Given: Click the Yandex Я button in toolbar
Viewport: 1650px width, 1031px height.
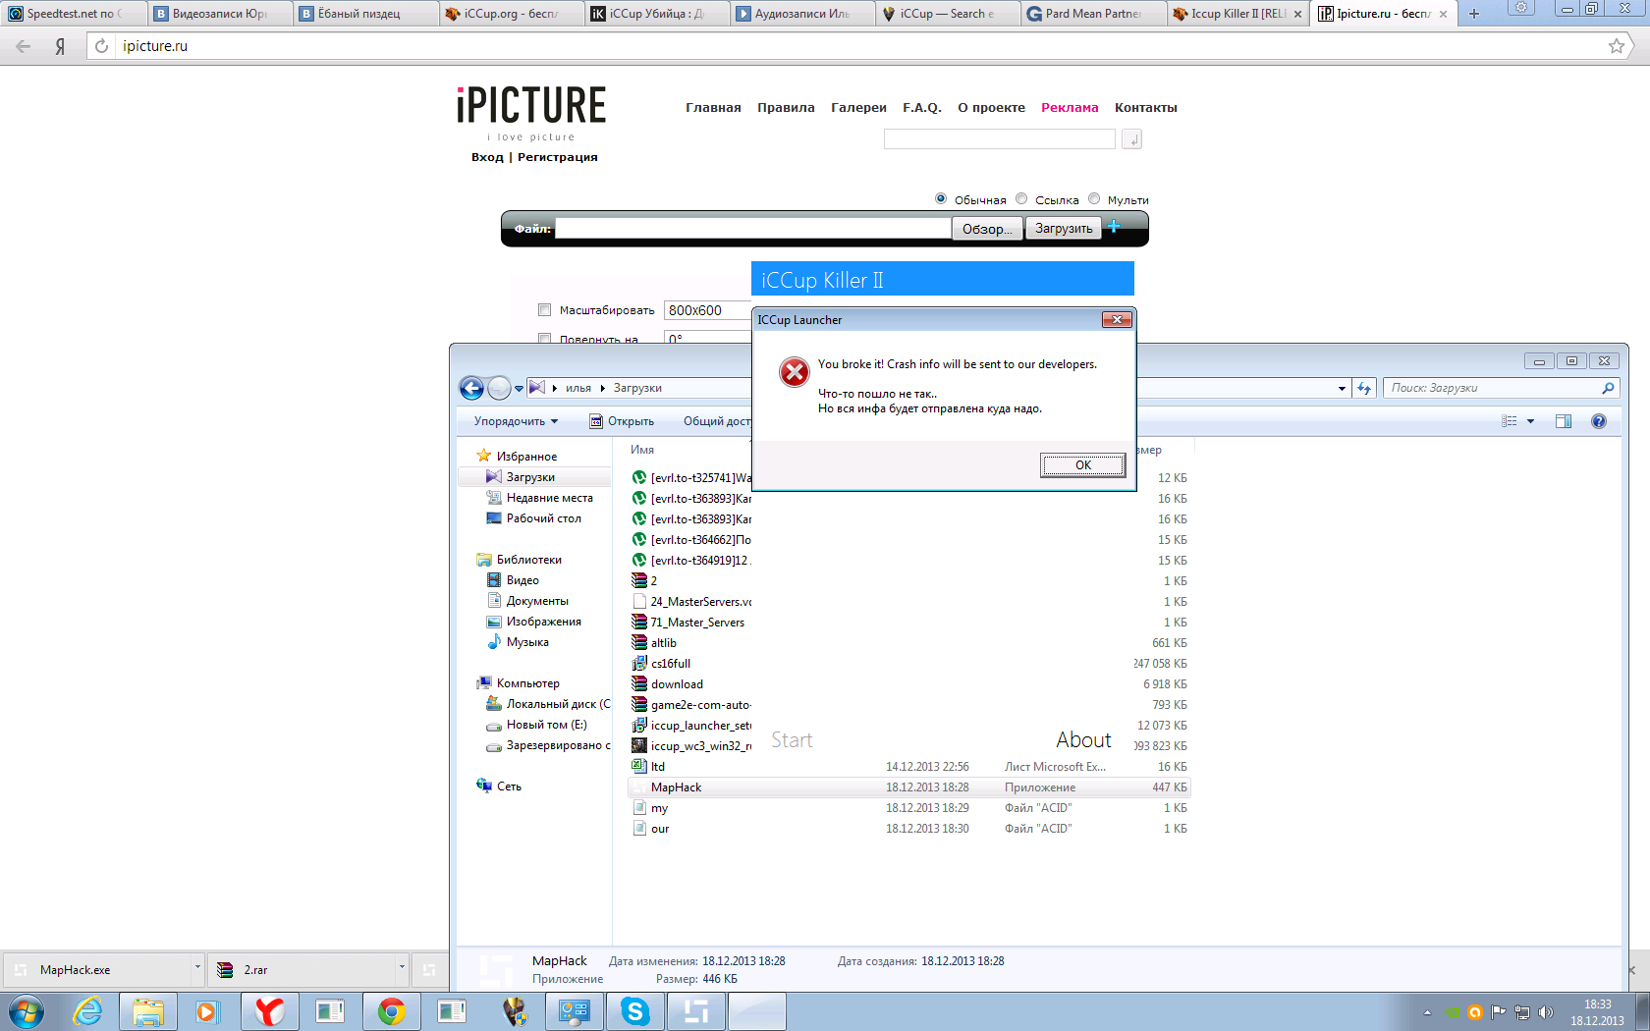Looking at the screenshot, I should pos(61,46).
